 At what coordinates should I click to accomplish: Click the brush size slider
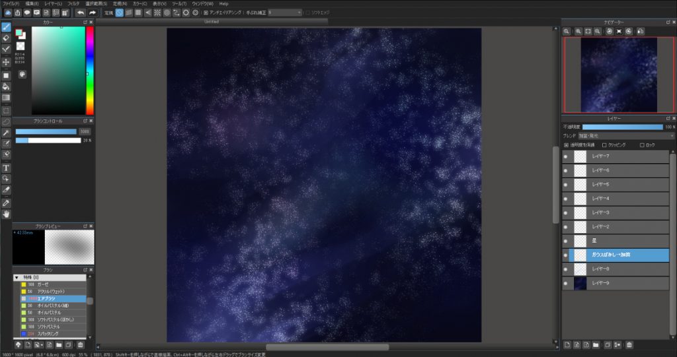point(46,131)
